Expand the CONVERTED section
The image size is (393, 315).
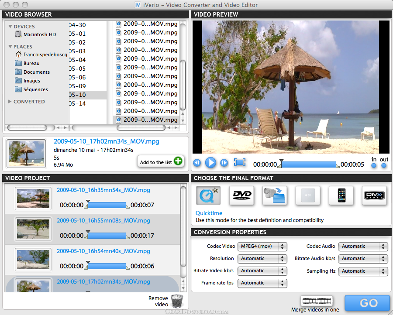[10, 101]
